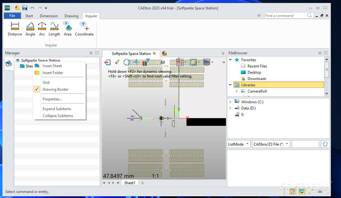Click the Save icon in quick access toolbar
This screenshot has height=198, width=341.
tap(25, 8)
